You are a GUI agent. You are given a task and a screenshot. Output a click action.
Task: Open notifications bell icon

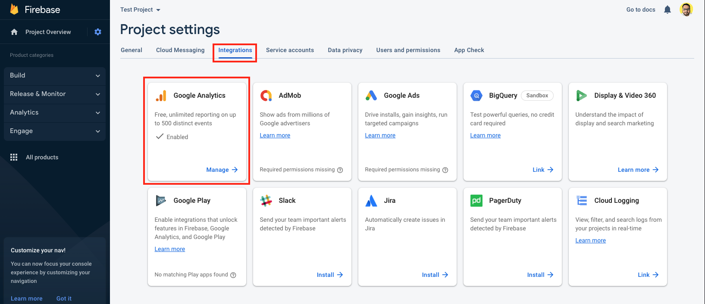tap(667, 9)
